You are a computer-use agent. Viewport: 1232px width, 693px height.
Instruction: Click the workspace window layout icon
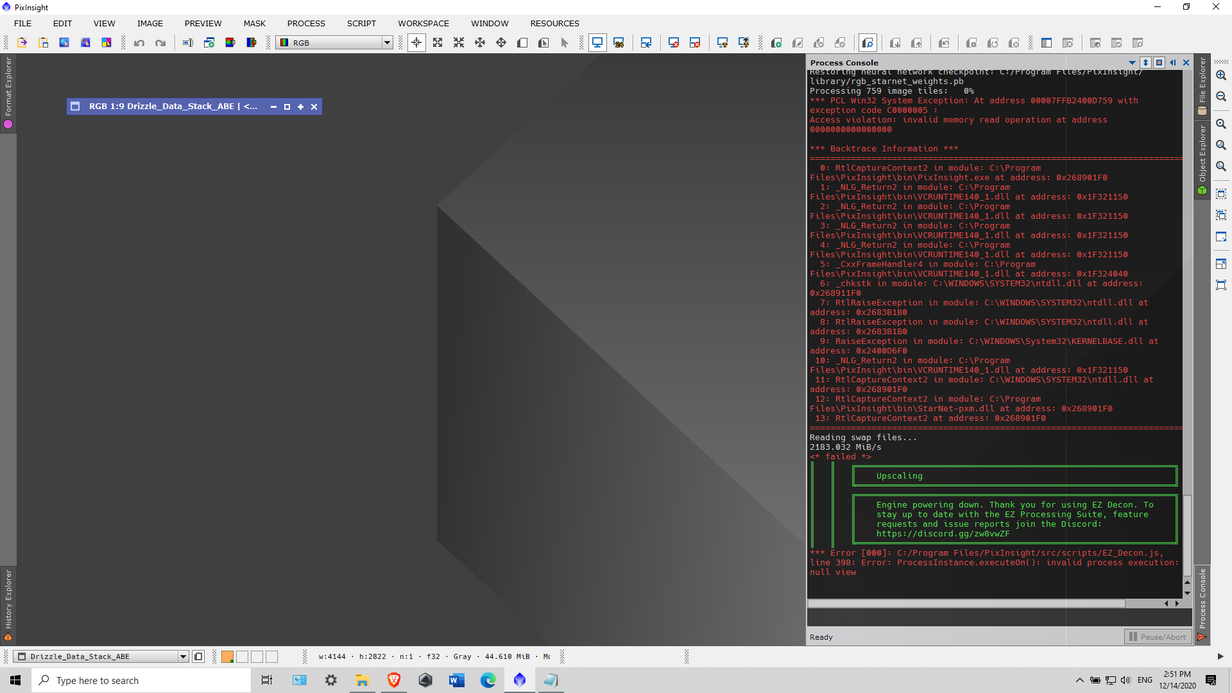(1047, 42)
